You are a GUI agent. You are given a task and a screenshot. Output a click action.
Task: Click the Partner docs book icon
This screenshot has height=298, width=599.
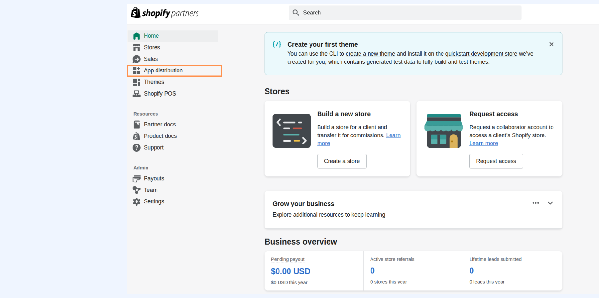point(137,125)
